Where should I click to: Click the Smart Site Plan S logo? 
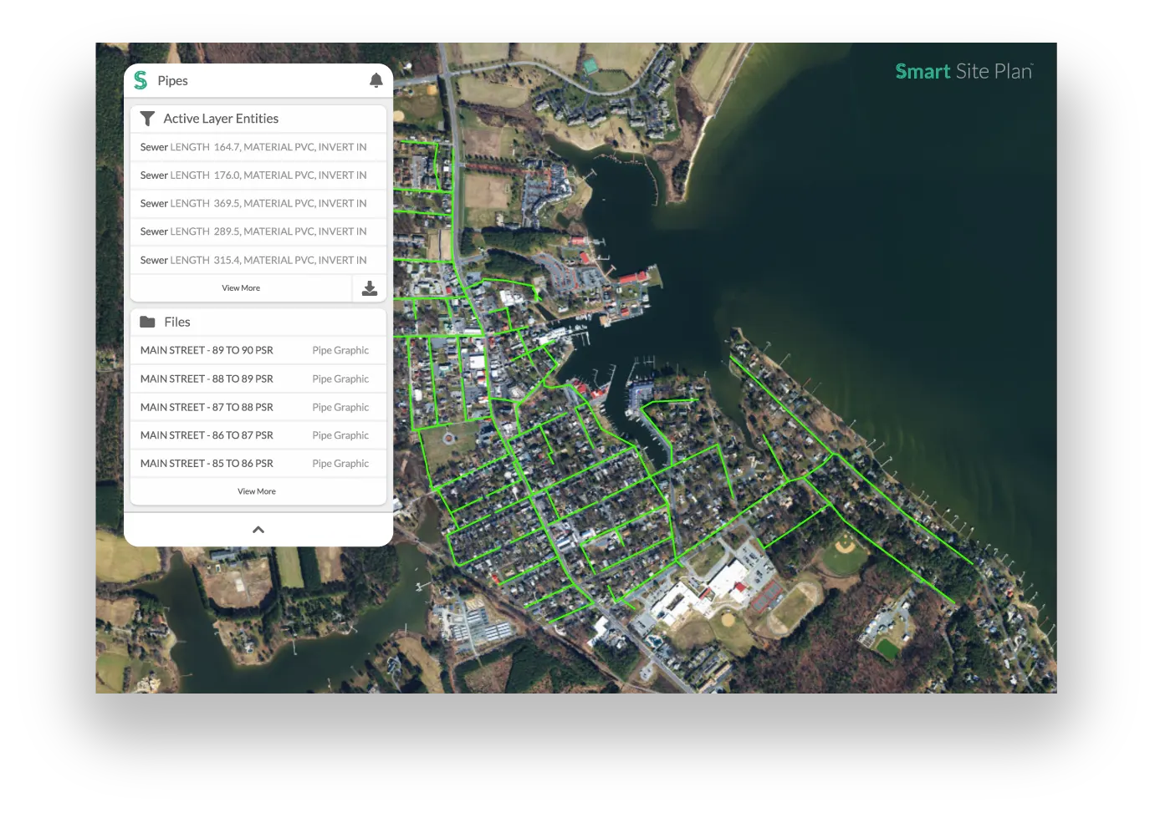point(141,79)
